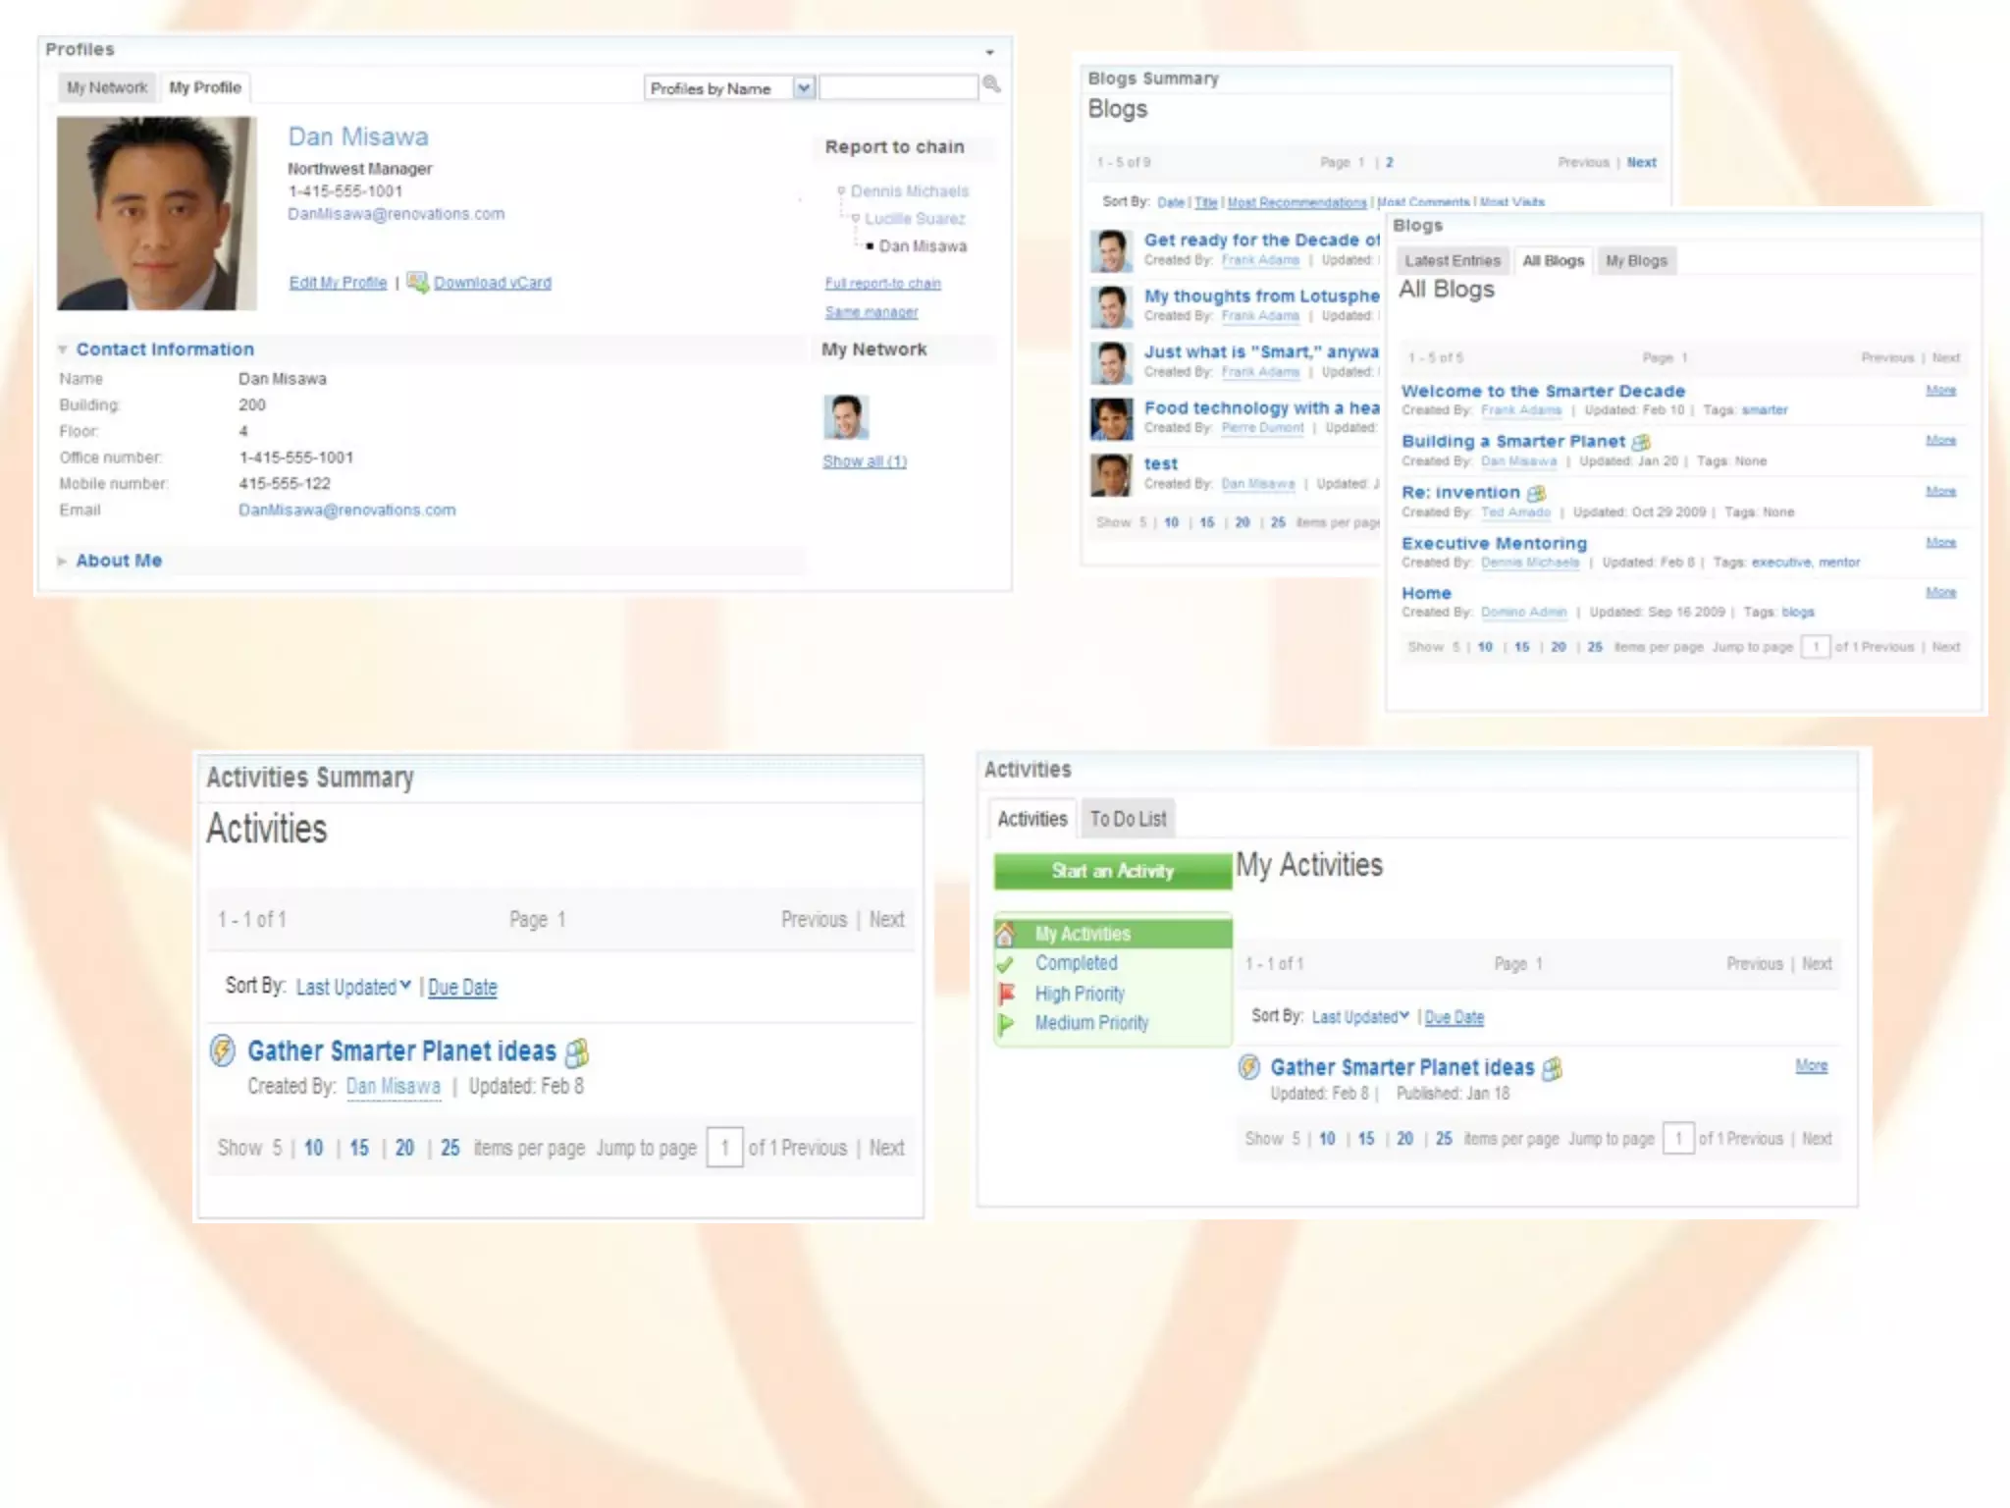Screen dimensions: 2010x1508
Task: Click the profile search input field
Action: point(897,88)
